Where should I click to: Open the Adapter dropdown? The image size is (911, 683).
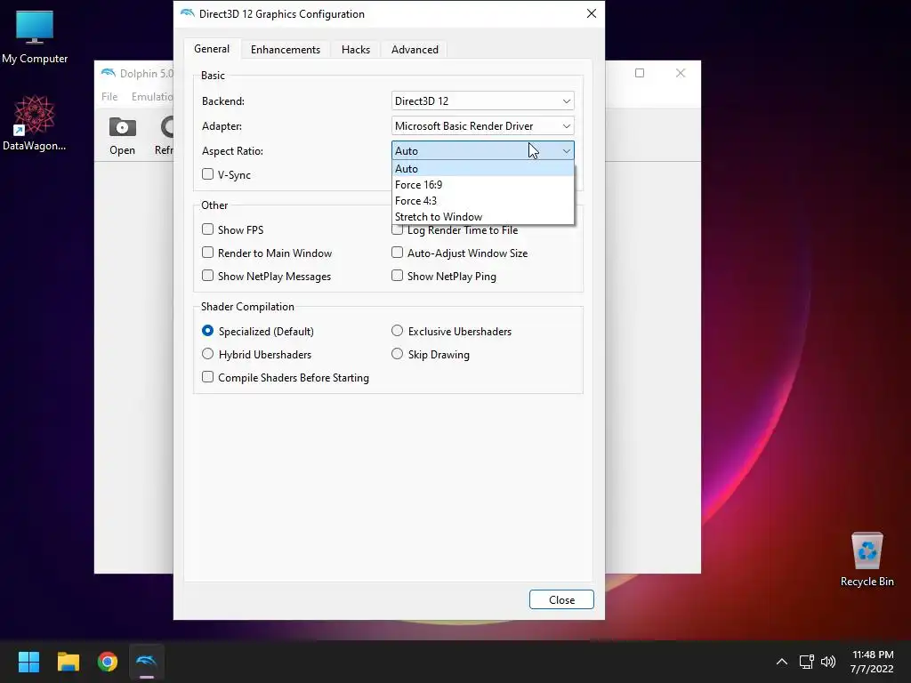[483, 126]
